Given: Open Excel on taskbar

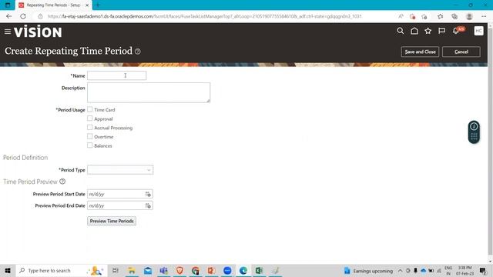Looking at the screenshot, I should [259, 270].
